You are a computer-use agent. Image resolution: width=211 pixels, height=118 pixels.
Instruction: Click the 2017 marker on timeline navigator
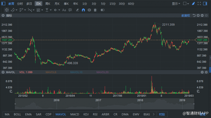[98, 100]
